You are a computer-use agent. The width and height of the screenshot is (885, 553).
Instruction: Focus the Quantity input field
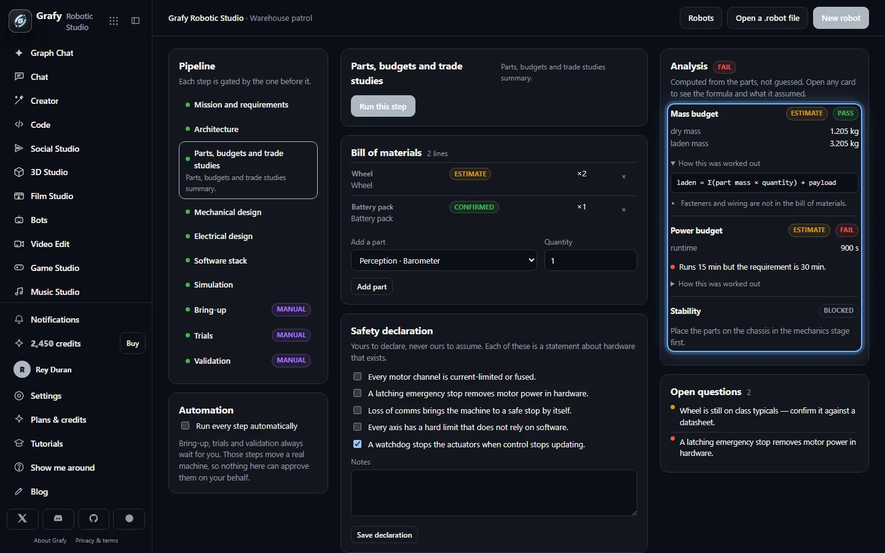590,261
